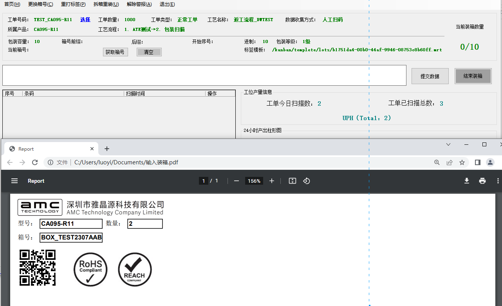Click the 选择 work order link

(x=85, y=20)
